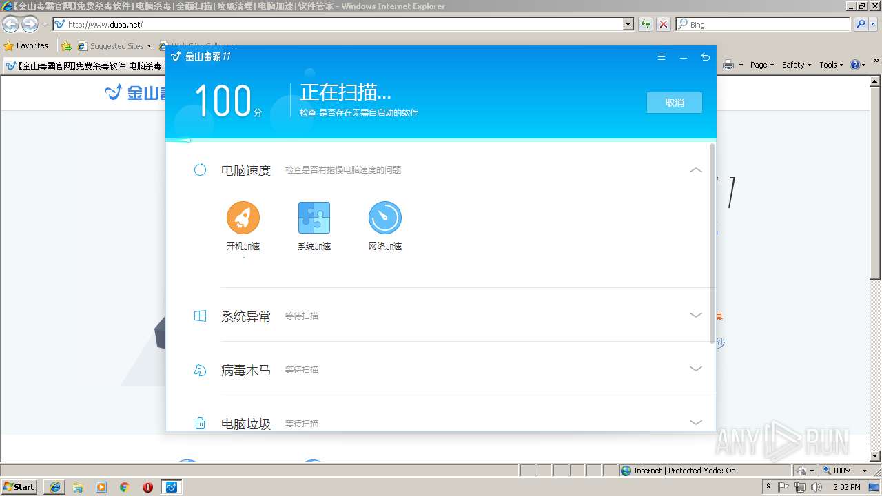Click the IE stop loading button
The width and height of the screenshot is (882, 496).
pyautogui.click(x=663, y=24)
